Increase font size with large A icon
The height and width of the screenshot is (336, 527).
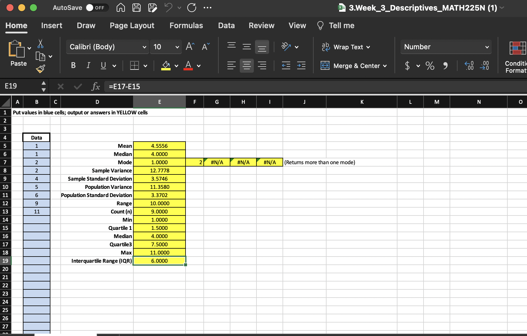pyautogui.click(x=190, y=47)
